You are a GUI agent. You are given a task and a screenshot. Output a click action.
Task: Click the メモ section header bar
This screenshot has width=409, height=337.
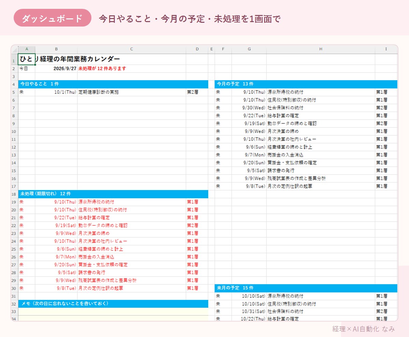coord(113,304)
